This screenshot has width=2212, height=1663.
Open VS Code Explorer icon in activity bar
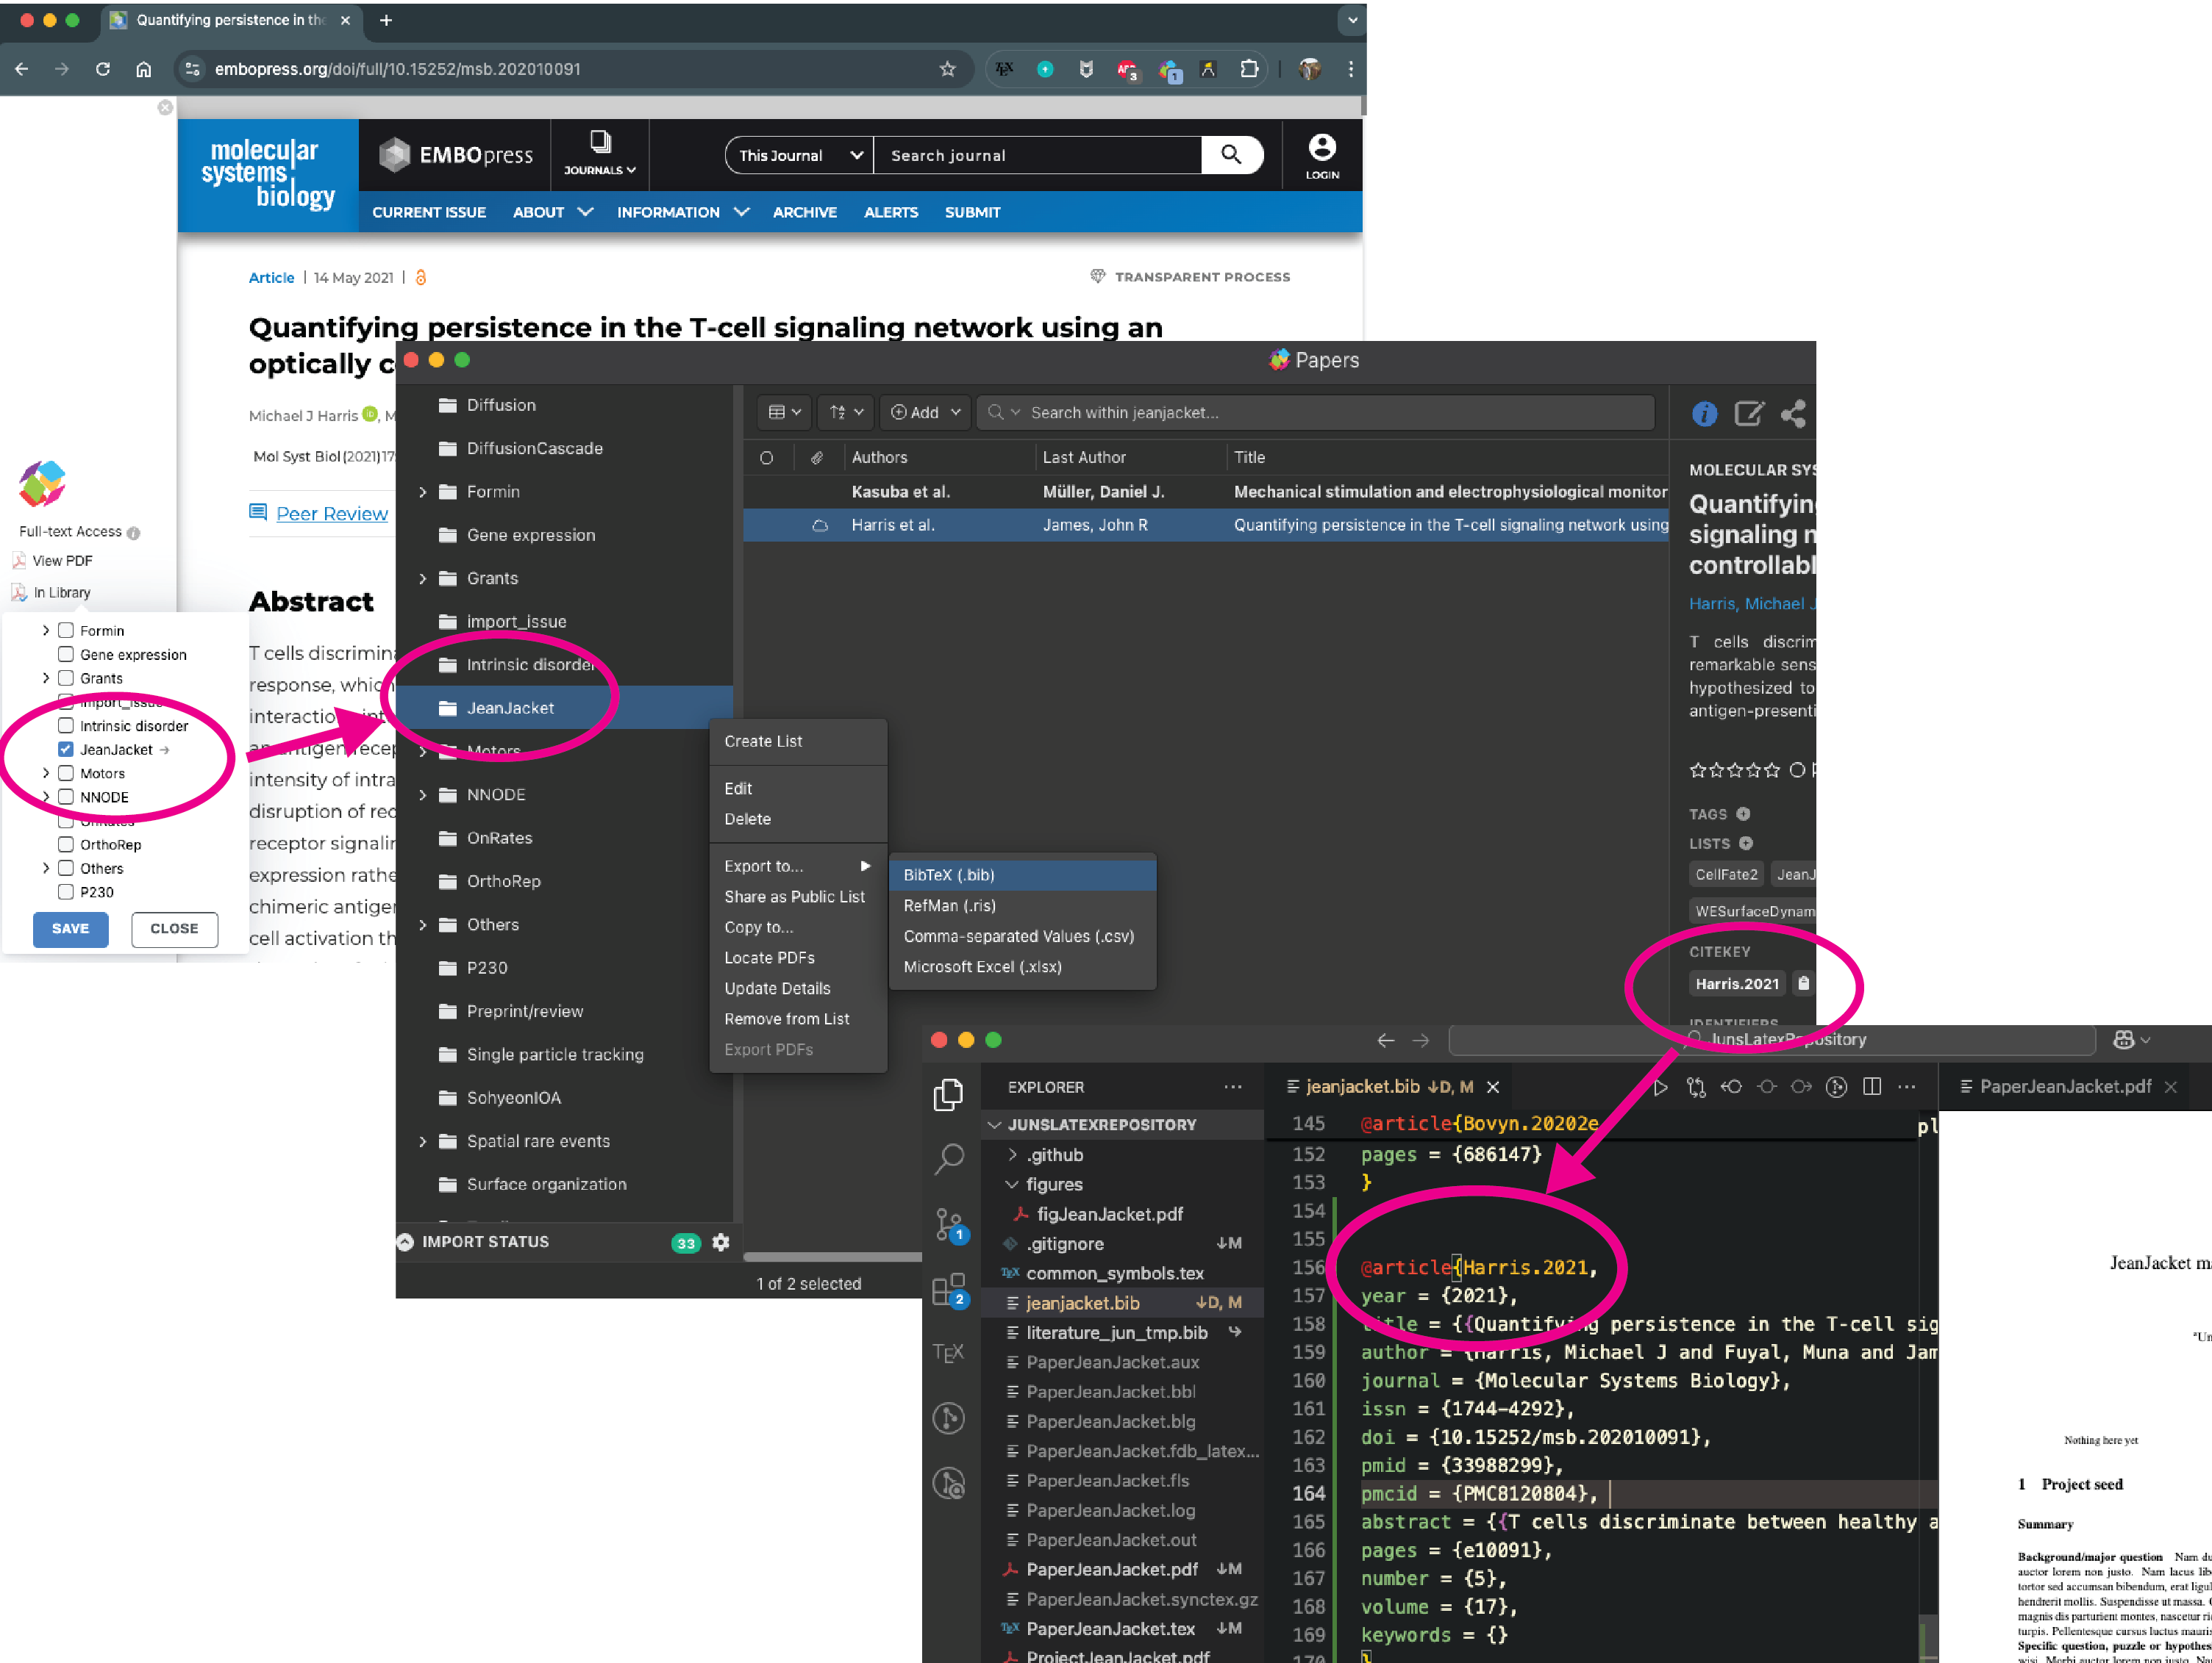pos(947,1094)
